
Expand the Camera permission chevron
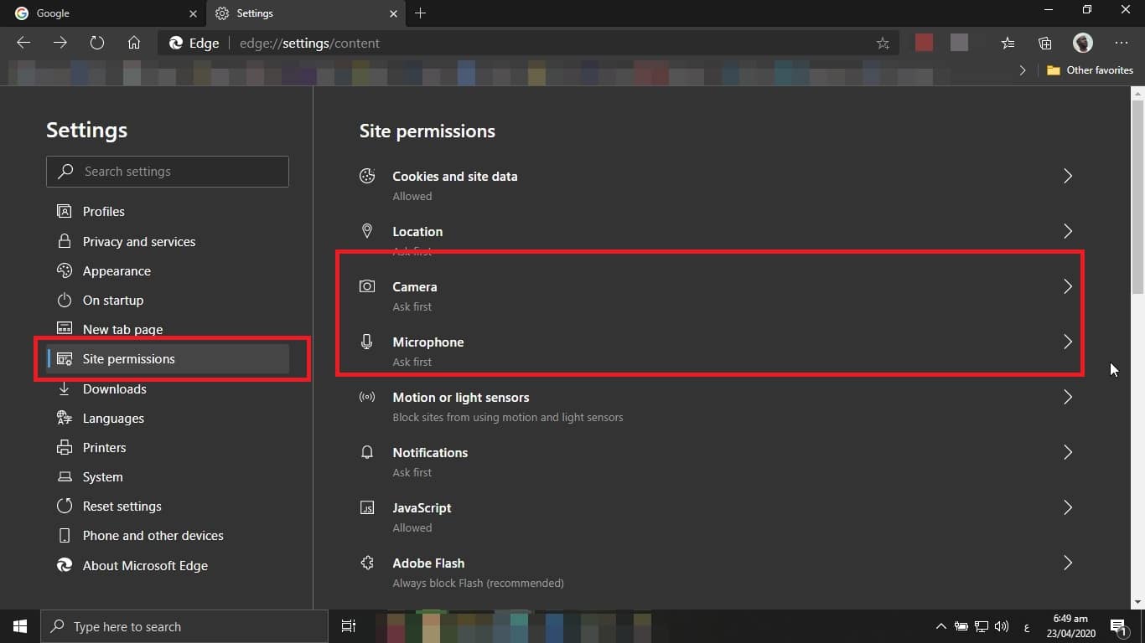click(x=1067, y=286)
